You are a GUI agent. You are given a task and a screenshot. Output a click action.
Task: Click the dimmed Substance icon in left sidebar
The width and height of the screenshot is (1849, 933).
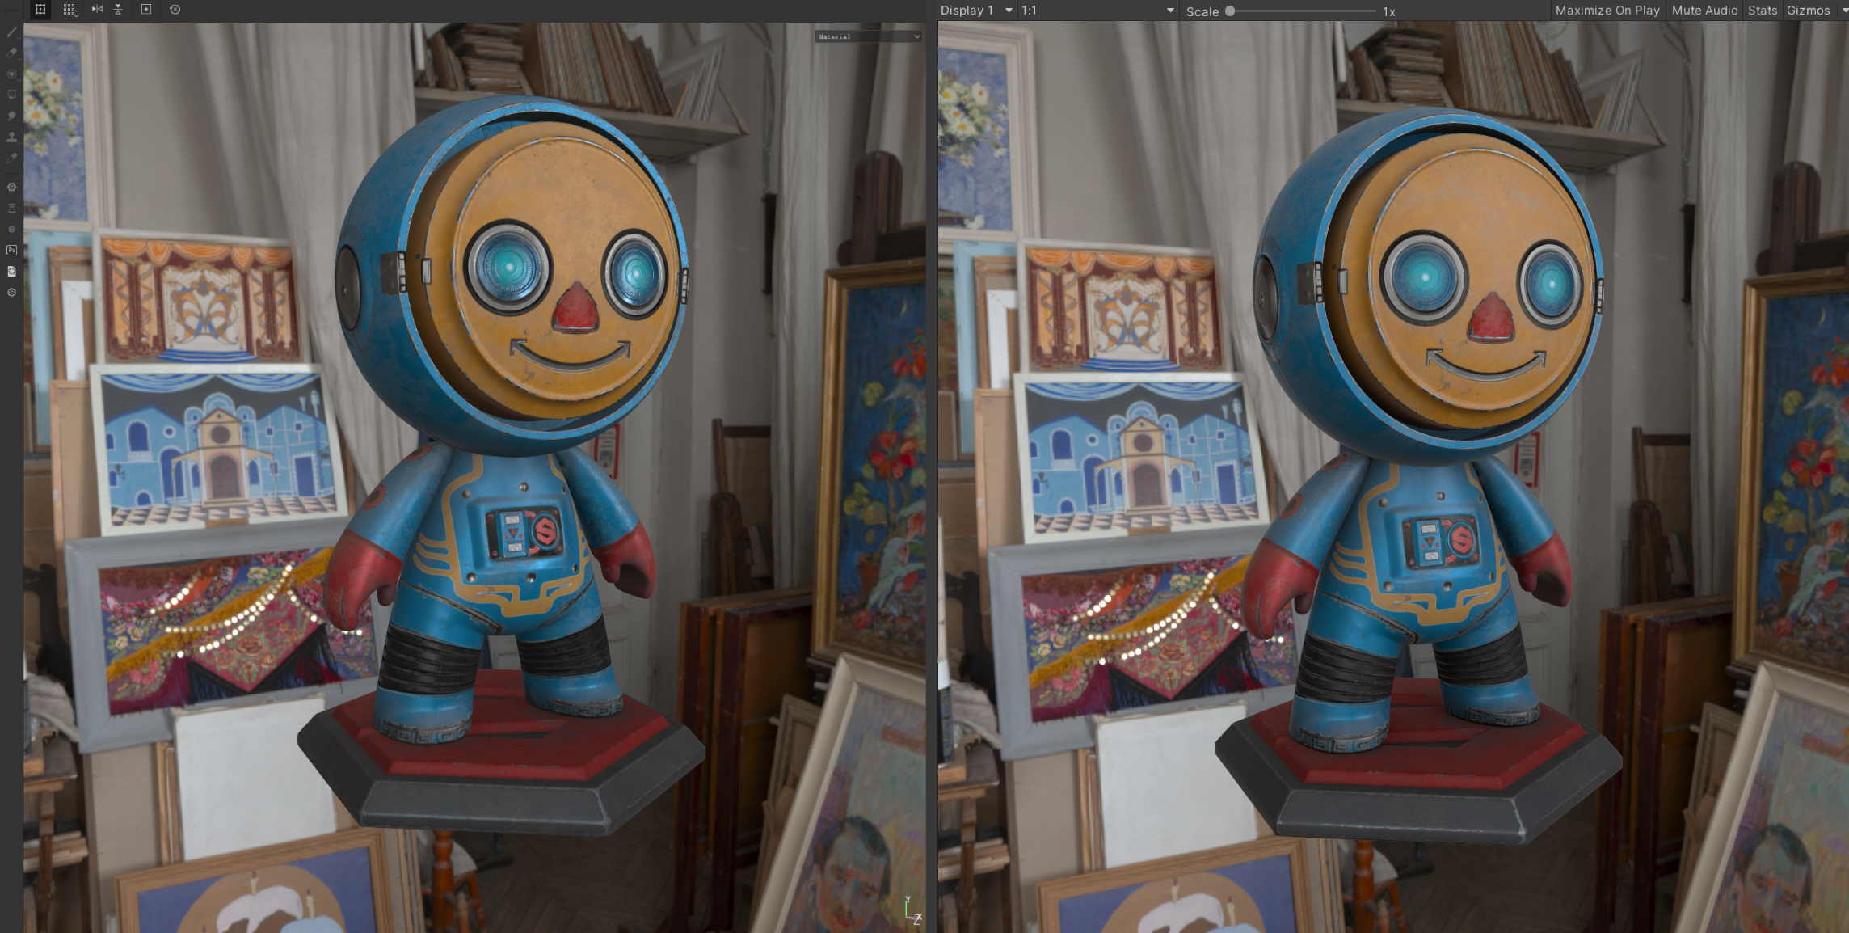(x=11, y=229)
